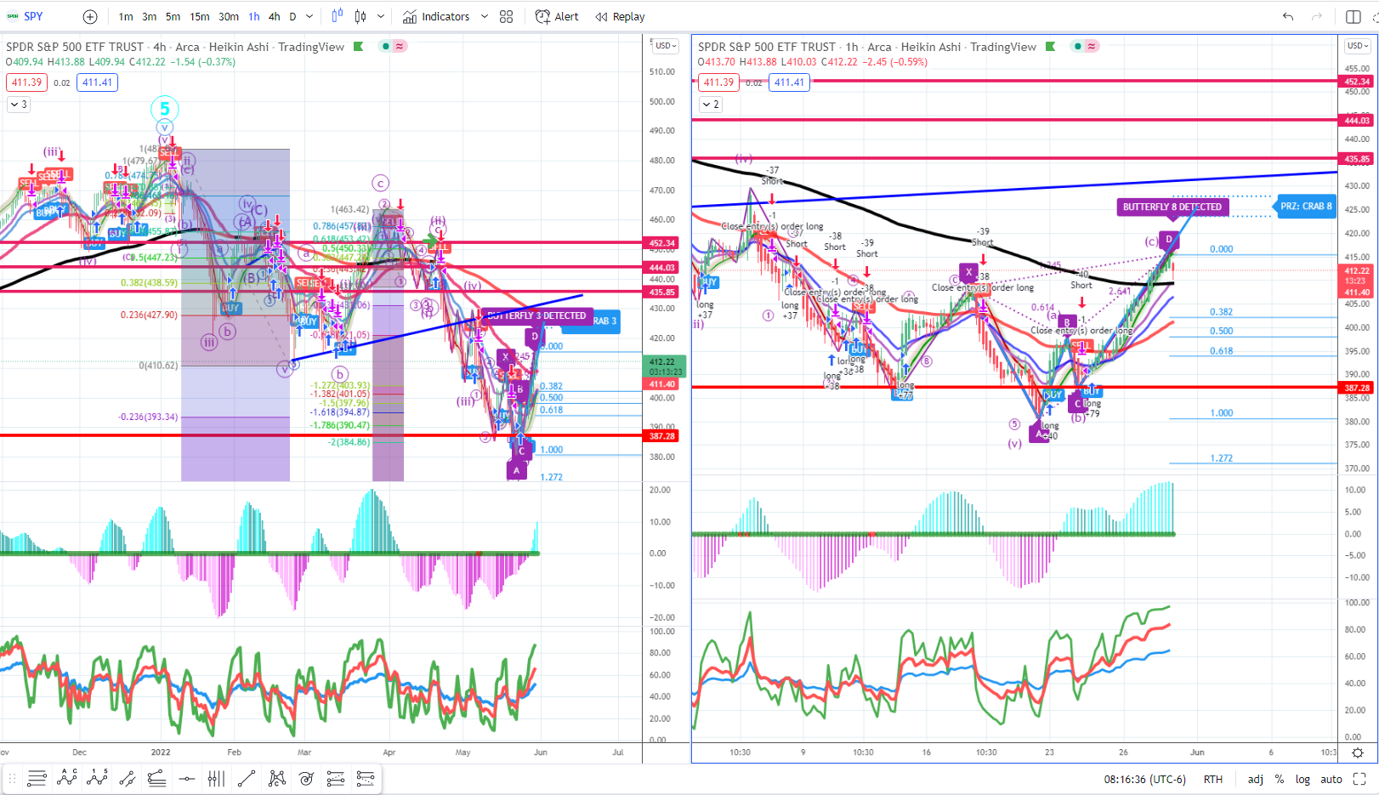Select the trend-based Fib extension tool

366,778
